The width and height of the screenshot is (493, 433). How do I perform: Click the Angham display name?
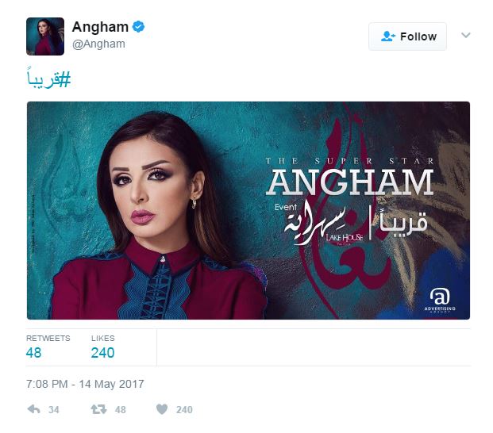click(x=100, y=27)
